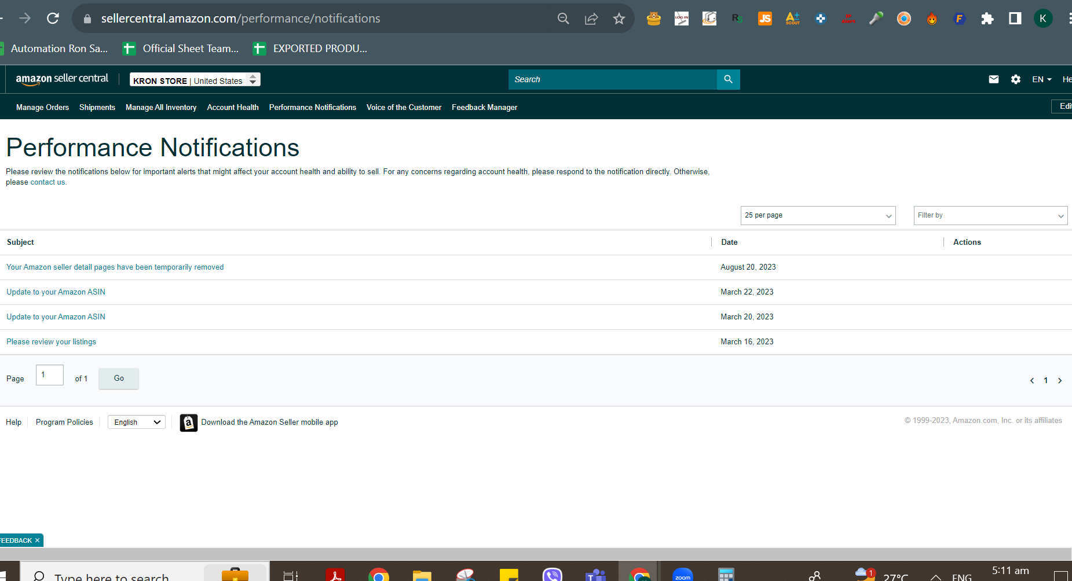This screenshot has width=1072, height=581.
Task: Open the Chrome extensions puzzle menu
Action: [x=987, y=19]
